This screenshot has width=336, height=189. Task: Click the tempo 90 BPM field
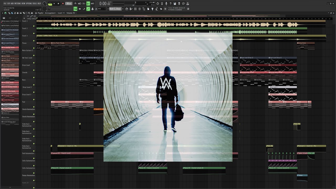[x=69, y=4]
